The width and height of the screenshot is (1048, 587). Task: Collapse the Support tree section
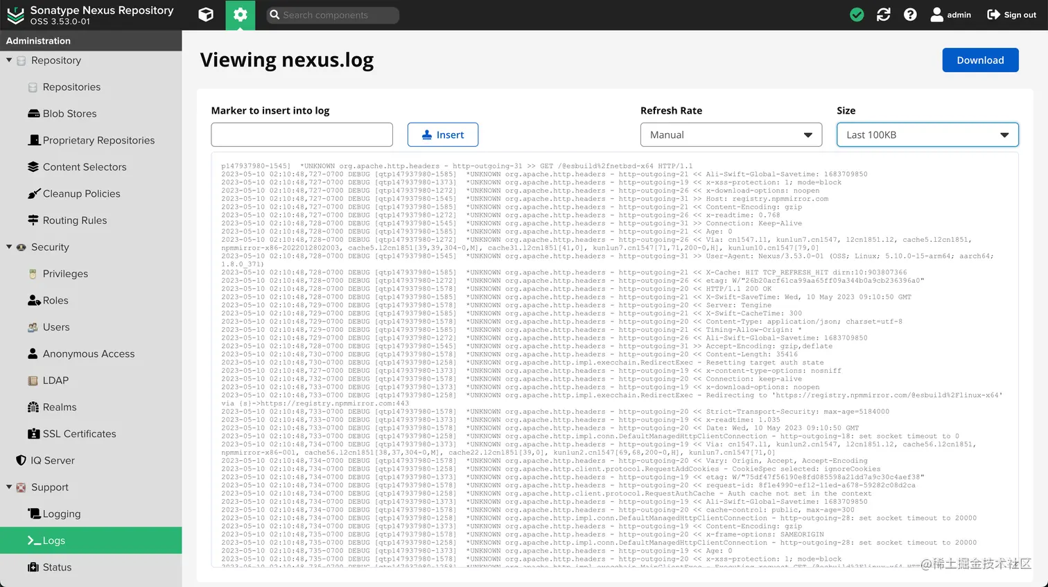point(9,487)
